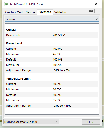Minimize the GPU-Z window
Viewport: 104px width, 128px height.
click(73, 4)
